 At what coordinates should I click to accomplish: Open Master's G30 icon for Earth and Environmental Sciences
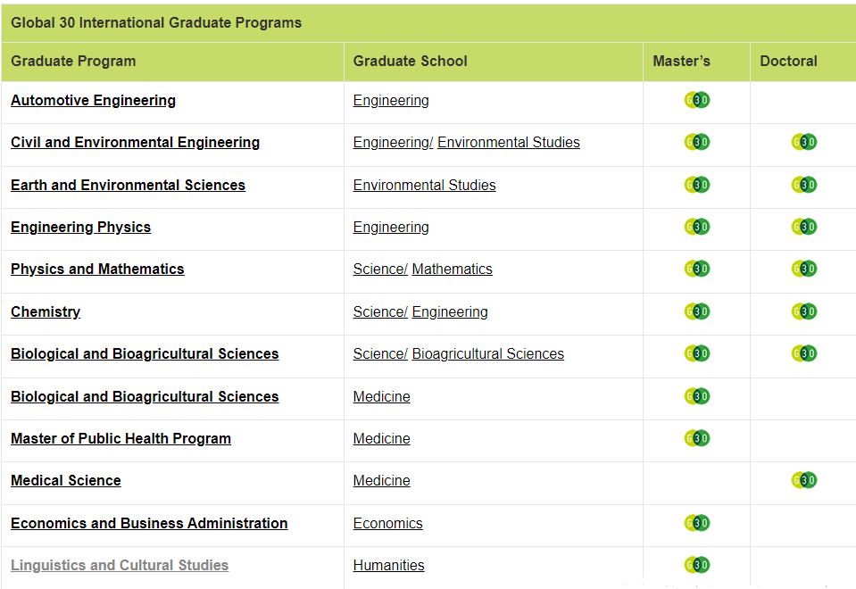coord(696,185)
